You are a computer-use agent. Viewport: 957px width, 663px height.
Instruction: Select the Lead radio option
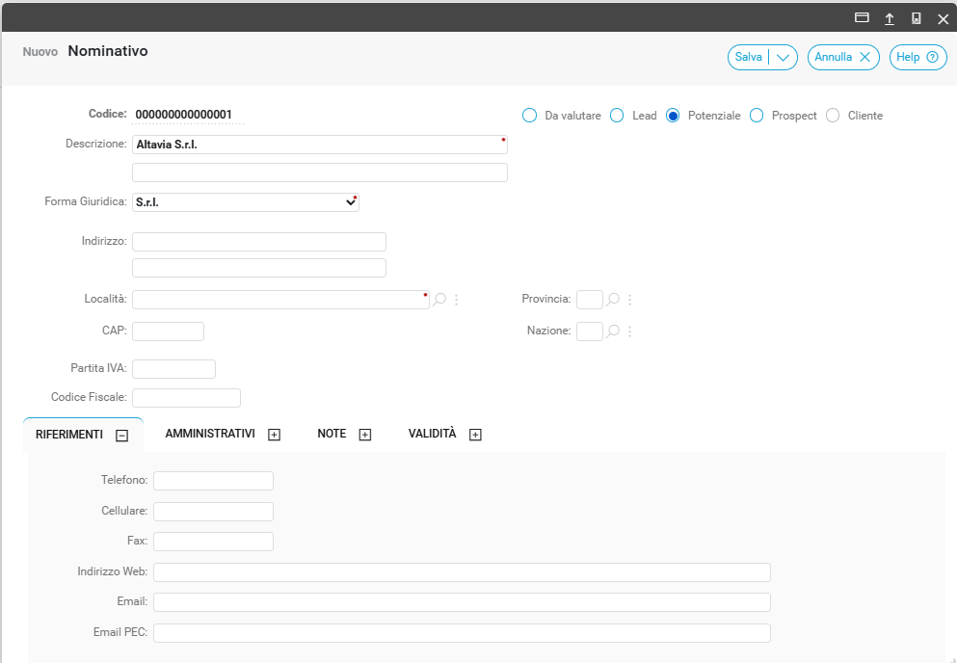[x=617, y=116]
